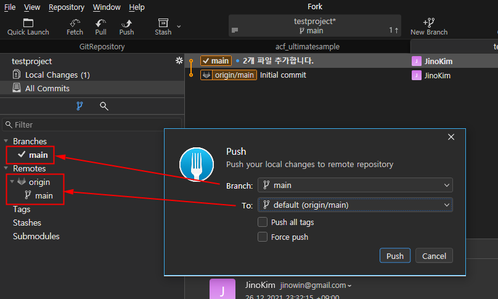Enable the Force push checkbox
498x299 pixels.
(263, 237)
